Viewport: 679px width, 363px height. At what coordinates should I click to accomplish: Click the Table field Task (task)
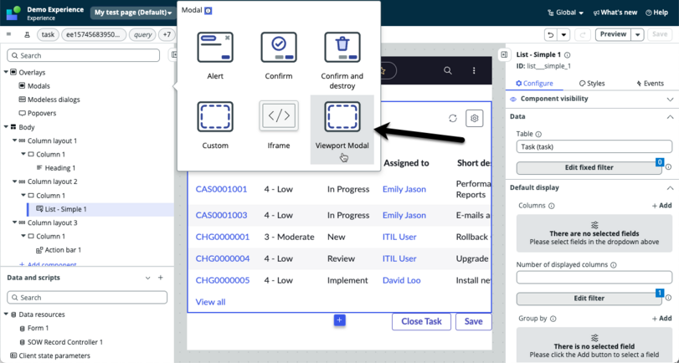(x=594, y=146)
